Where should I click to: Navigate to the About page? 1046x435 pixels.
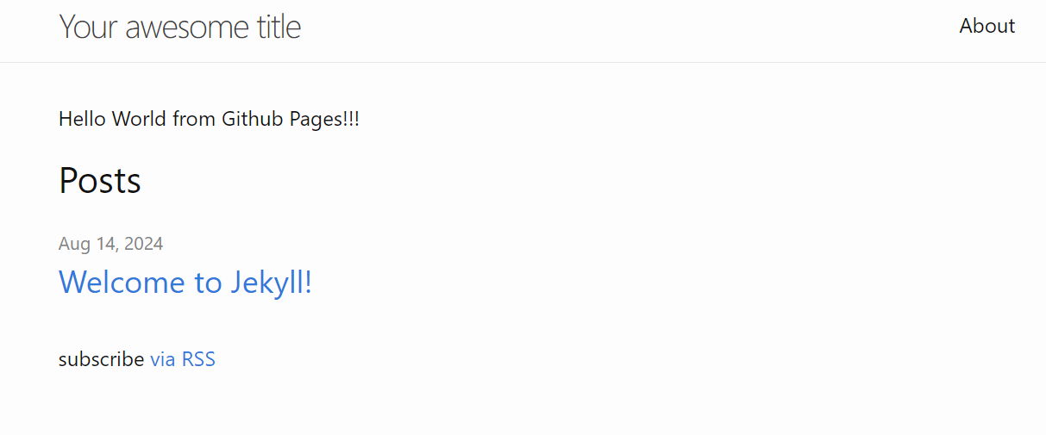click(986, 26)
